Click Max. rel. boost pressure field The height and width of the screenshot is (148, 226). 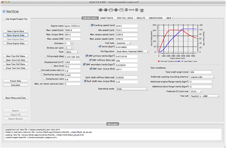click(x=72, y=84)
